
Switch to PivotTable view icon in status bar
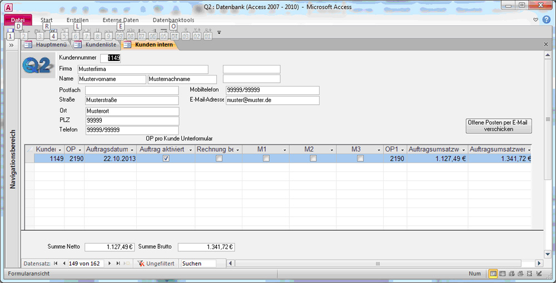[x=512, y=274]
